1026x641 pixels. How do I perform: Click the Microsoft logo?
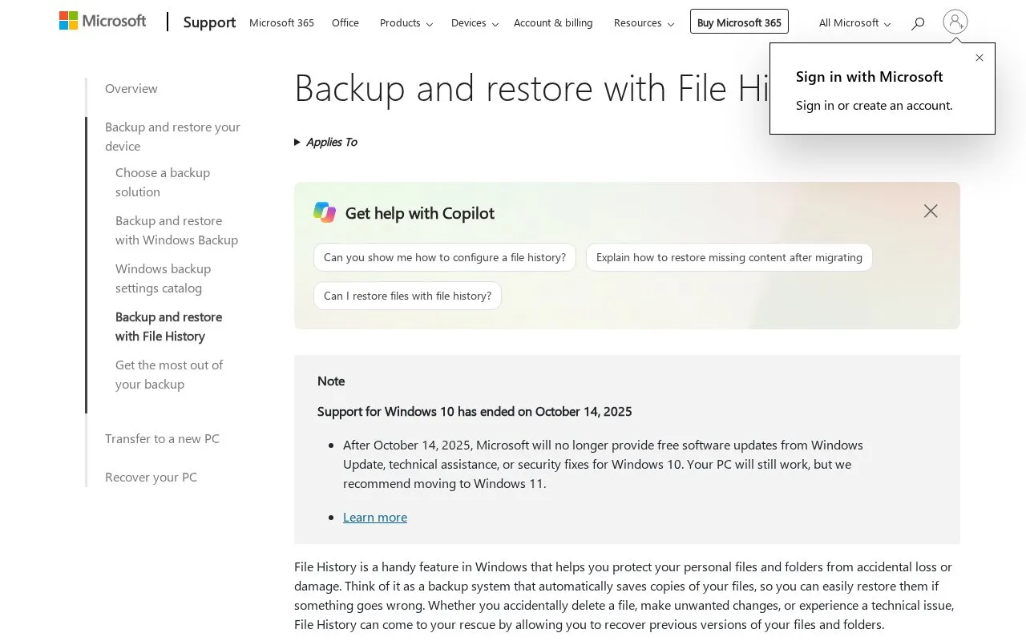[x=103, y=21]
